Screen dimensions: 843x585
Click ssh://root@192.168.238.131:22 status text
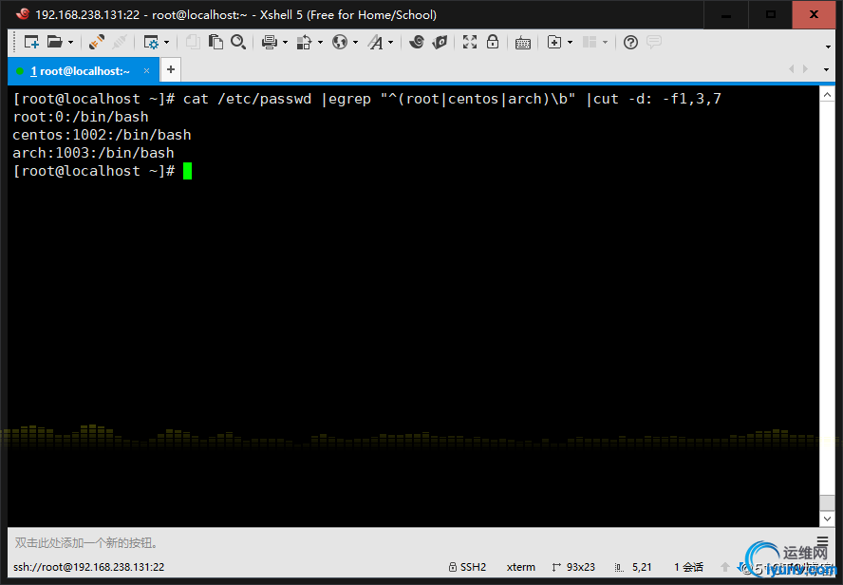click(x=88, y=567)
